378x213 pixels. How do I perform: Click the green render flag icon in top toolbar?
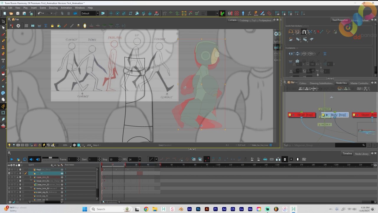coord(222,13)
